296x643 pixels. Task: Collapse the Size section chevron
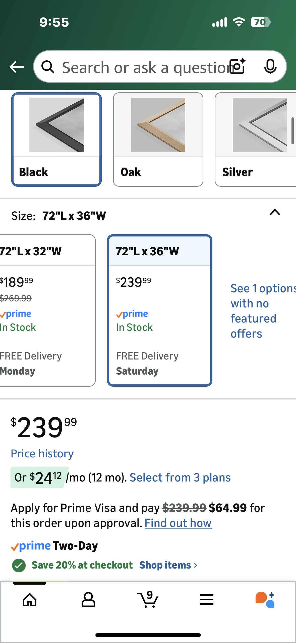pos(275,213)
